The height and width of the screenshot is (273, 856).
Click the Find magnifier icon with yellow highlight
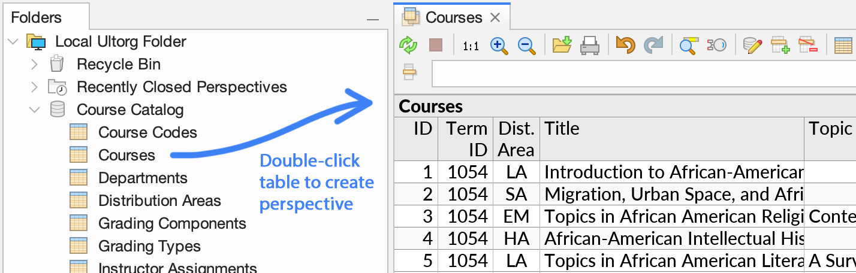coord(689,45)
